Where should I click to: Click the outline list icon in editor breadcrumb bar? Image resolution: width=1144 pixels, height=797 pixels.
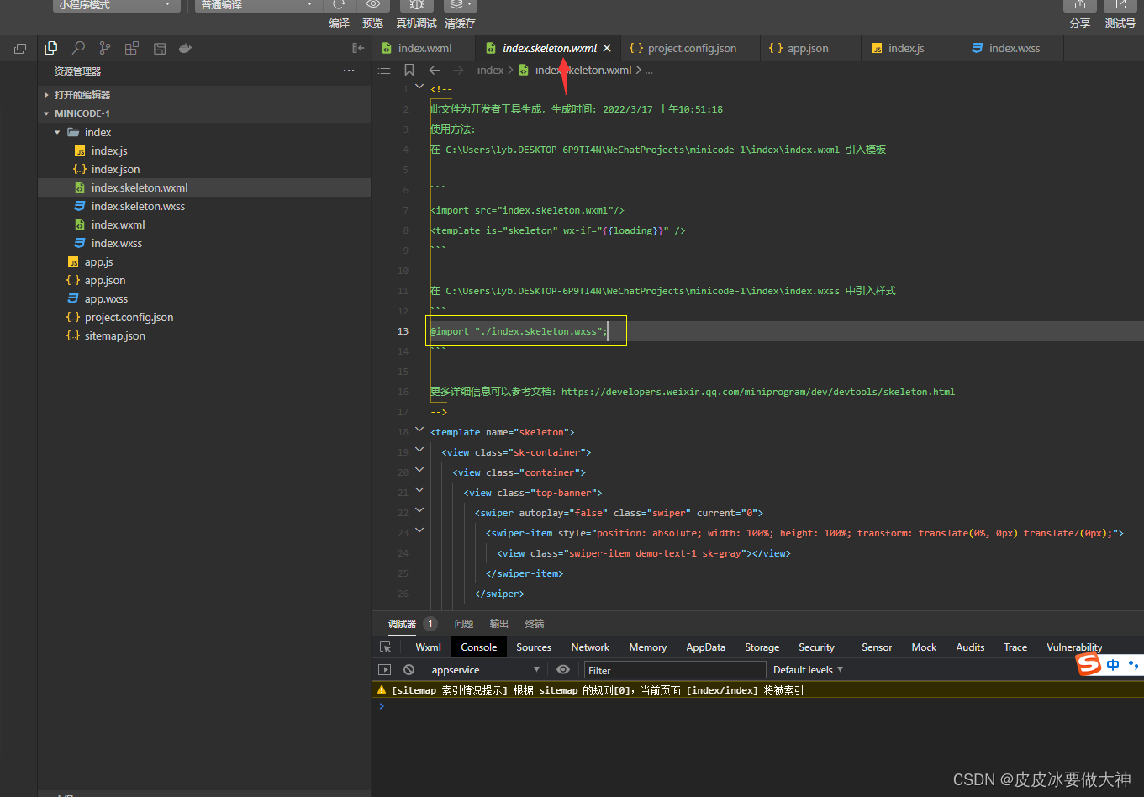point(384,70)
